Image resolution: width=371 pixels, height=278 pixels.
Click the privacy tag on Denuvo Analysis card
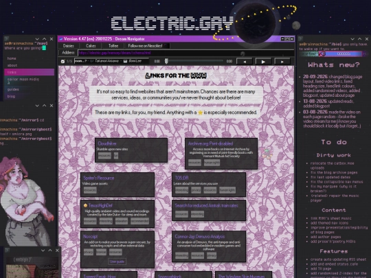point(212,255)
